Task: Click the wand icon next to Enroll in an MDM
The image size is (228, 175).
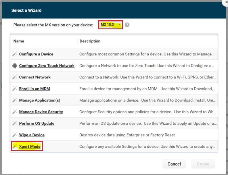Action: (14, 89)
